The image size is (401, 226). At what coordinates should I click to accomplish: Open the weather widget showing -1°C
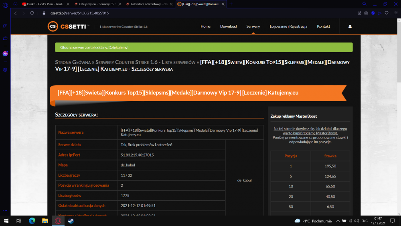313,221
